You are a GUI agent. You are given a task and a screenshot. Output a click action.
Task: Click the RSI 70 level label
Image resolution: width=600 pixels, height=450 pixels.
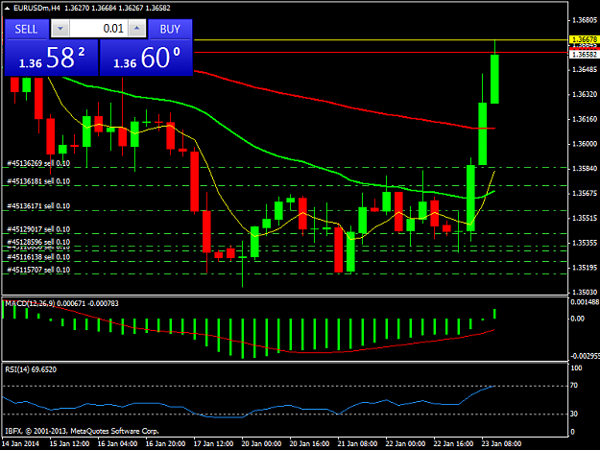coord(574,386)
